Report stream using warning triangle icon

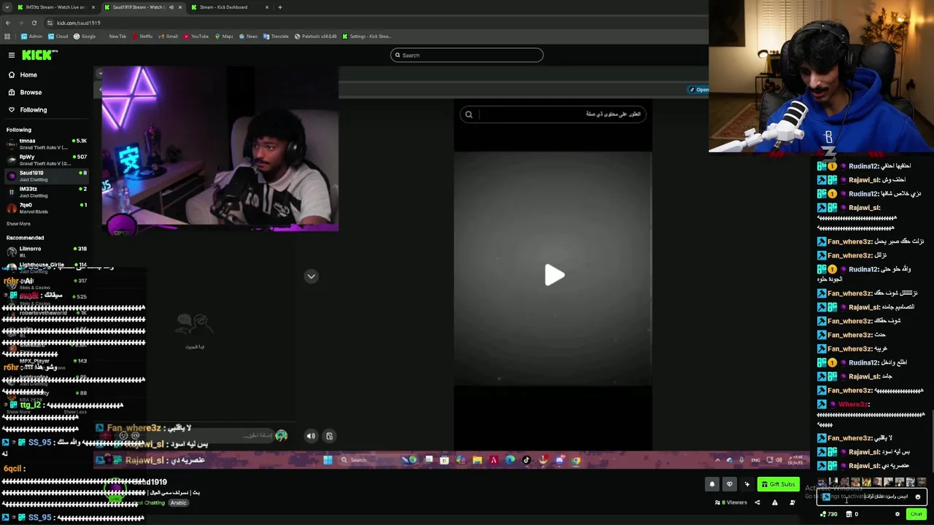pos(774,502)
